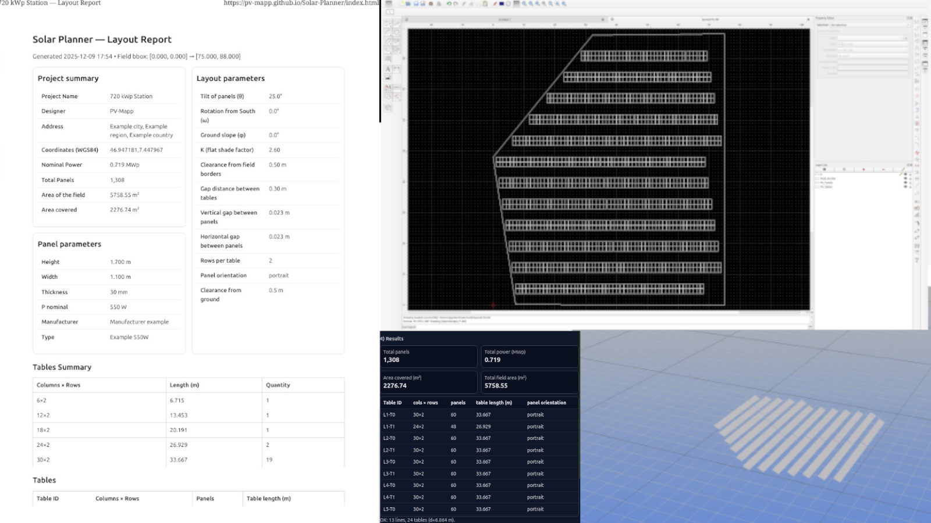Zoom in with the magnifier icon
931x523 pixels.
[524, 4]
